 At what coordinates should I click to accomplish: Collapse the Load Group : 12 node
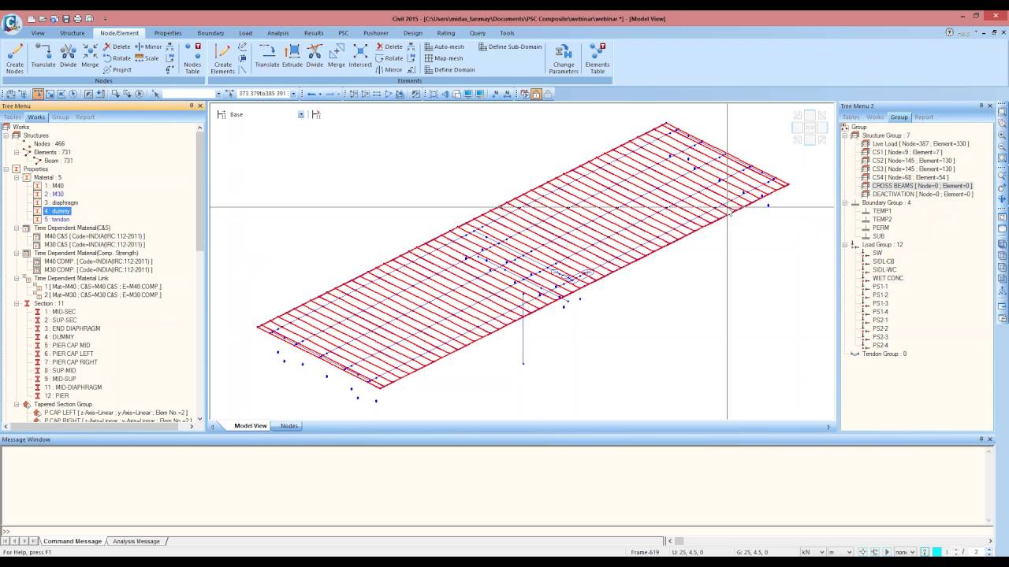[x=845, y=244]
